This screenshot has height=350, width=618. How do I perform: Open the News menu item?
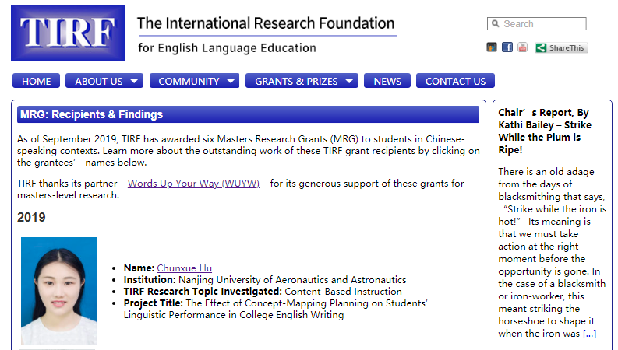[x=387, y=81]
